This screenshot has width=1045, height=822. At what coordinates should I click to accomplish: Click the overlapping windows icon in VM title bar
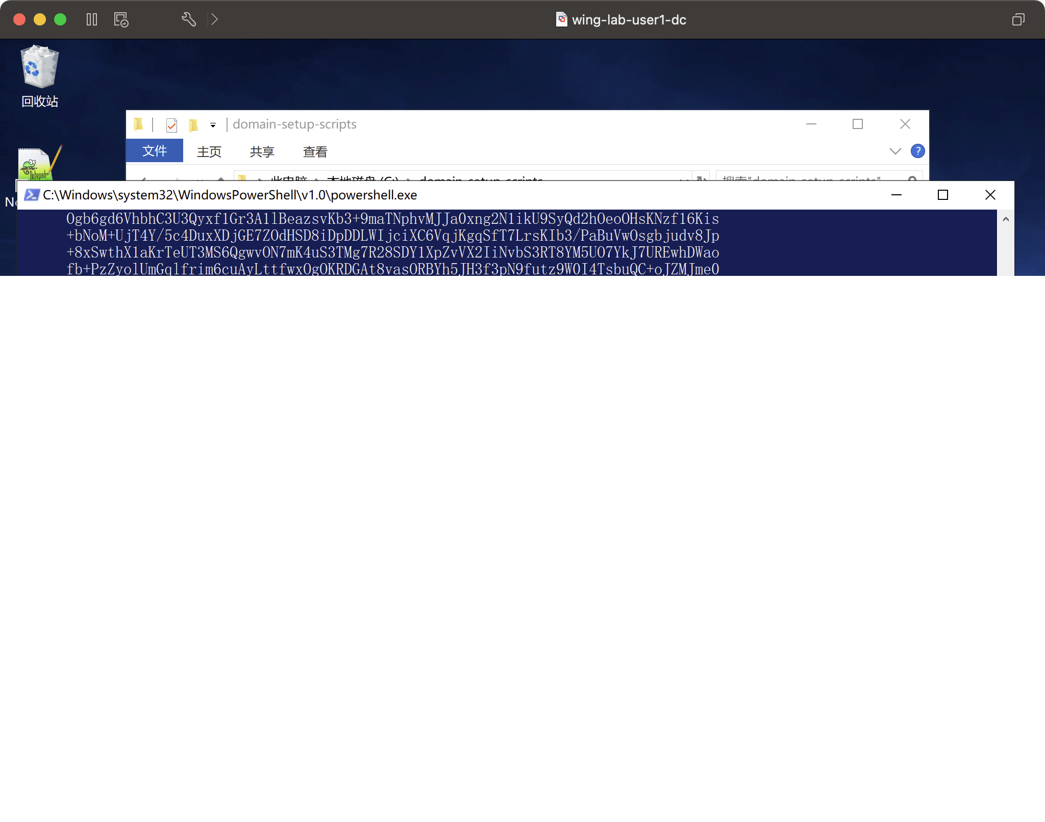click(1018, 19)
